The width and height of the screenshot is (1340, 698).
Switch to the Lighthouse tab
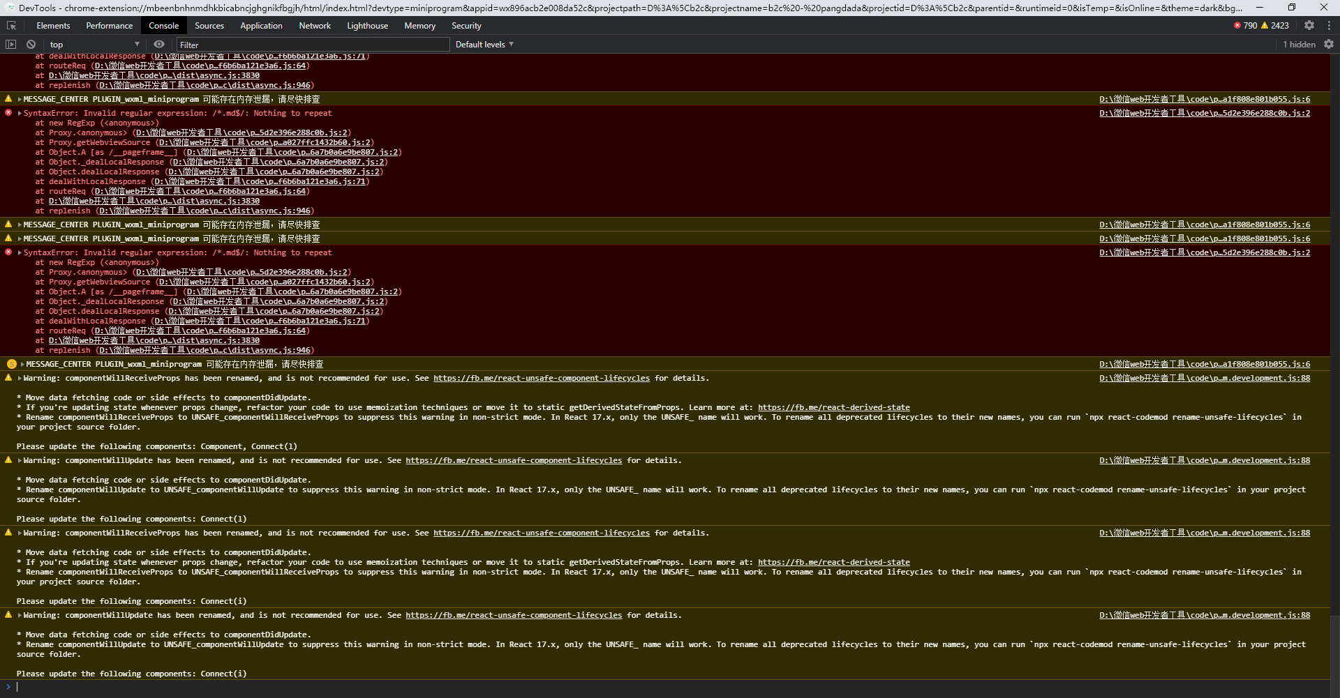point(368,26)
